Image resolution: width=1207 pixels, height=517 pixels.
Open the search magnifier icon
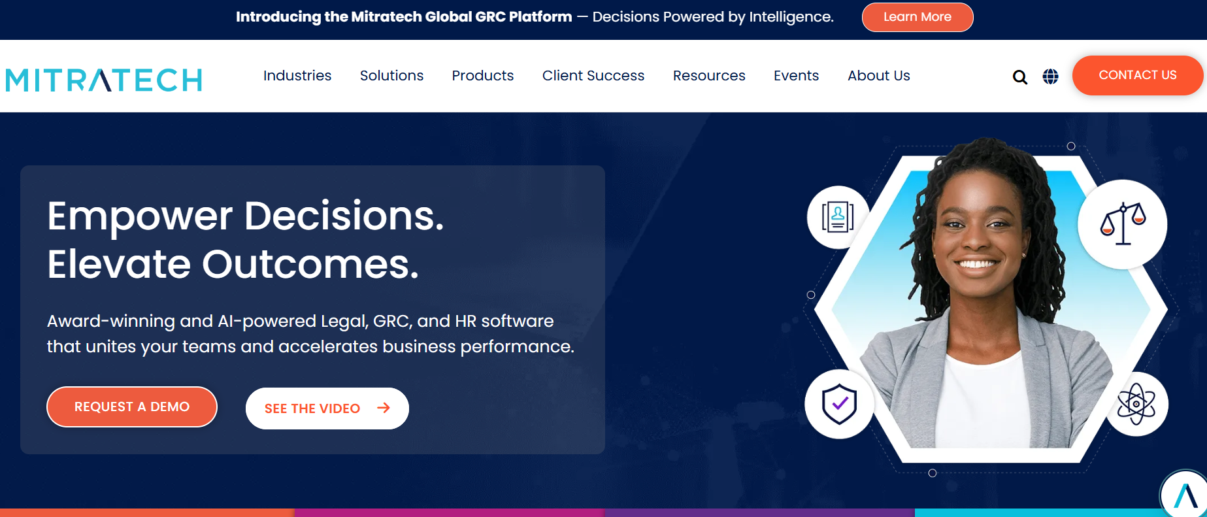(1019, 77)
